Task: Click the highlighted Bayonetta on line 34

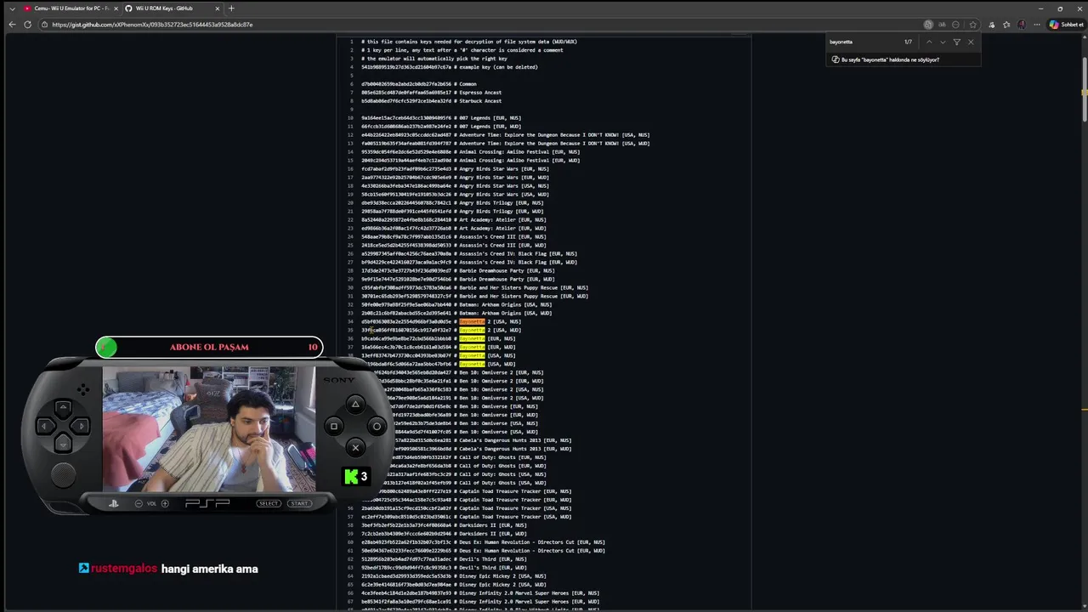Action: tap(472, 321)
